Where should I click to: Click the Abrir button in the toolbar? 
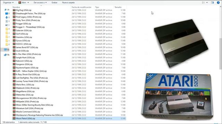[22, 2]
